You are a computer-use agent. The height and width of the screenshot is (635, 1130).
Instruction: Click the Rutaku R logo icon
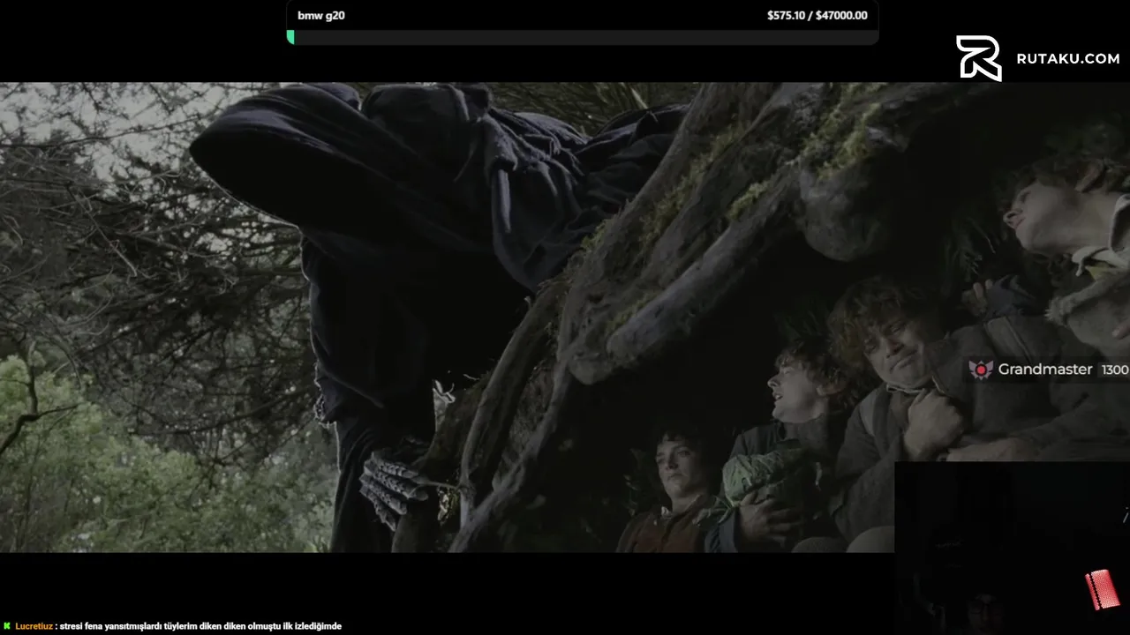pyautogui.click(x=979, y=58)
